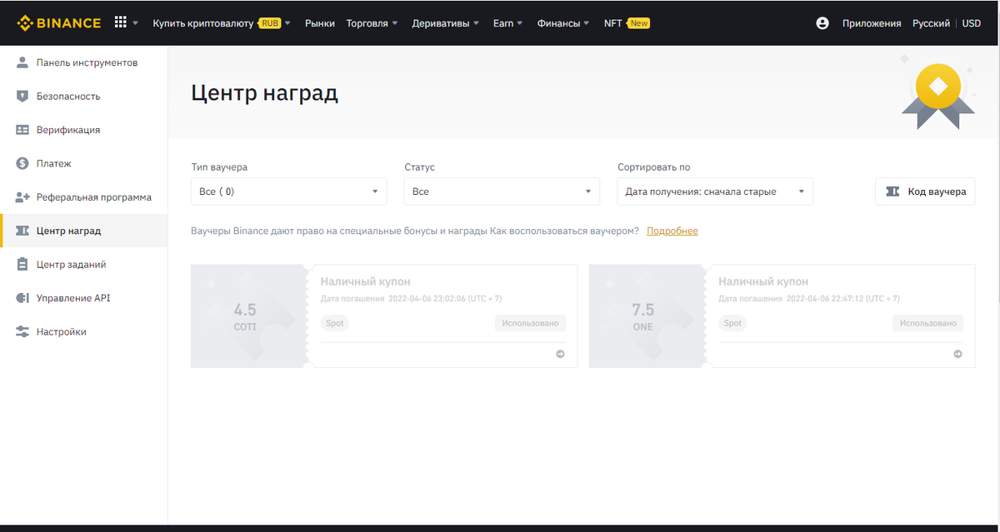Viewport: 1000px width, 532px height.
Task: Open the Рынки menu item
Action: (x=320, y=23)
